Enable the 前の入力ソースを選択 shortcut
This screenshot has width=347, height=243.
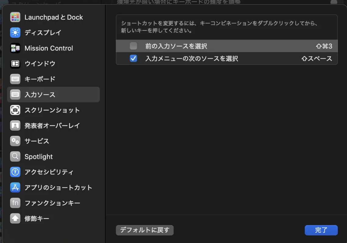133,46
